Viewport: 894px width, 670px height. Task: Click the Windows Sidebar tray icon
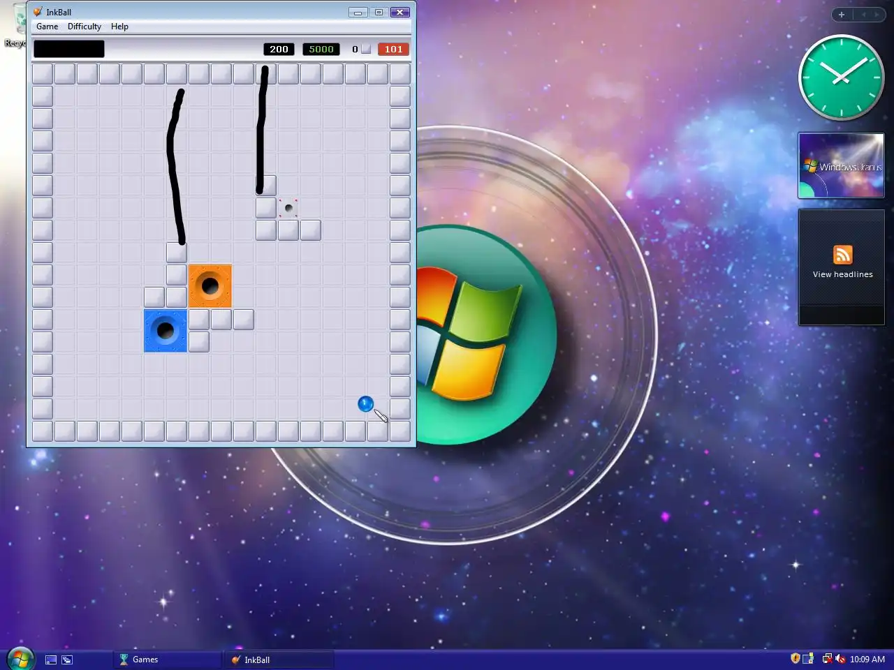(808, 659)
